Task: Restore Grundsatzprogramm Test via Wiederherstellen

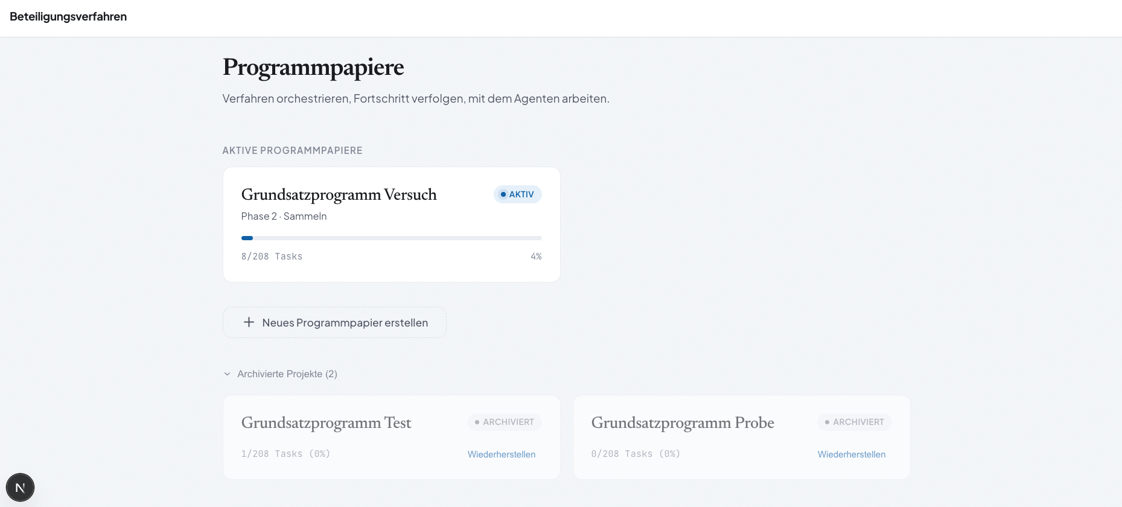Action: coord(502,454)
